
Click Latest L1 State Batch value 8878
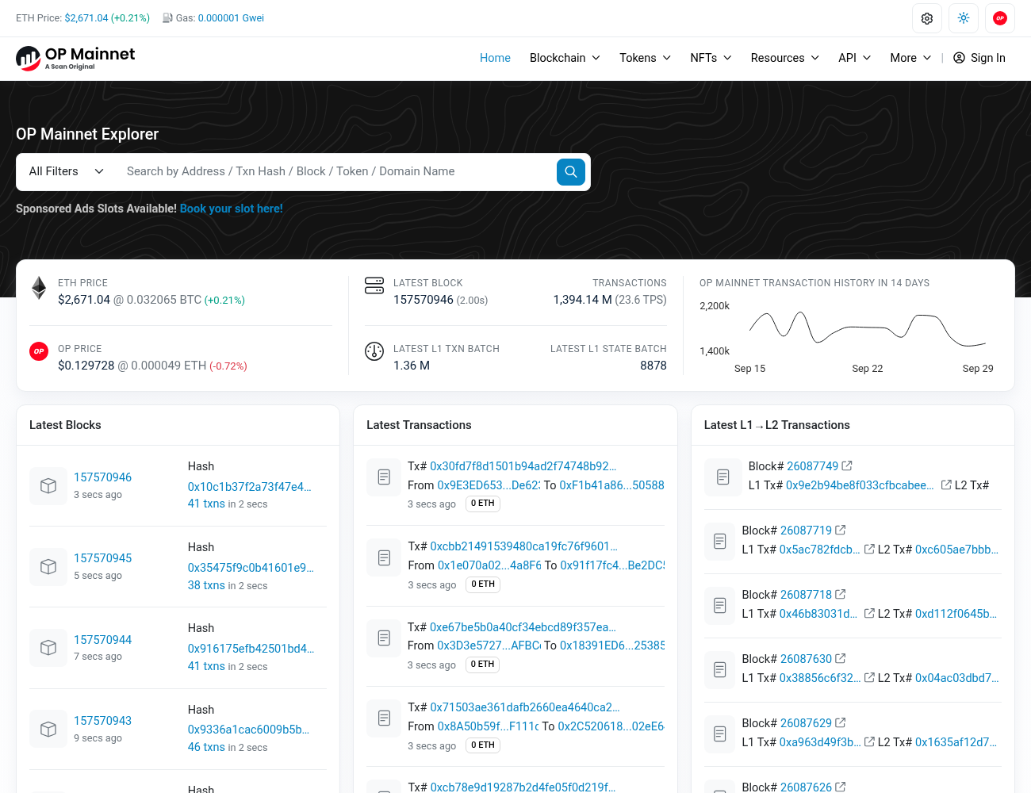coord(653,366)
